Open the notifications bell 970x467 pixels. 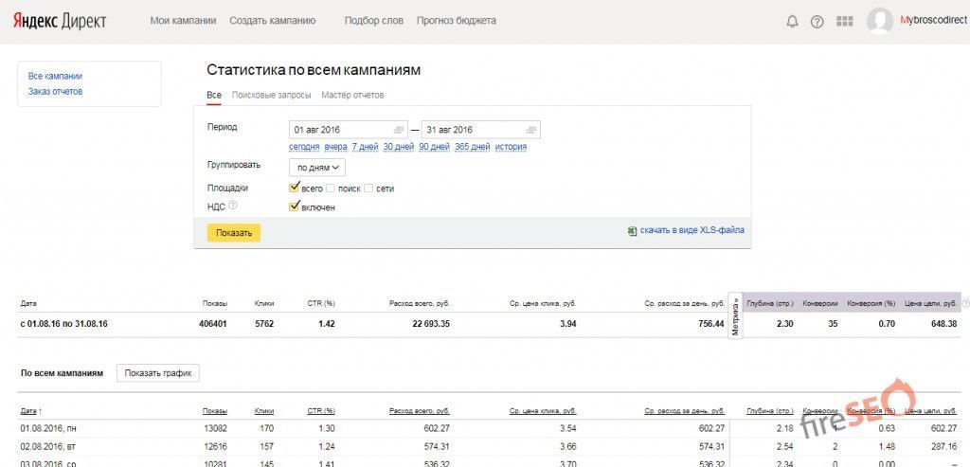792,22
